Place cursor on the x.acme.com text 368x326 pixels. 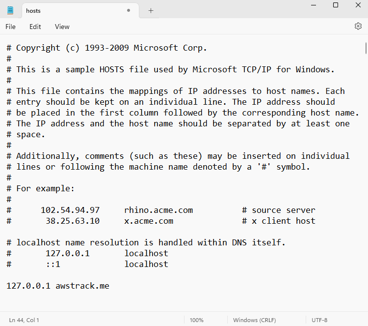[x=149, y=221]
